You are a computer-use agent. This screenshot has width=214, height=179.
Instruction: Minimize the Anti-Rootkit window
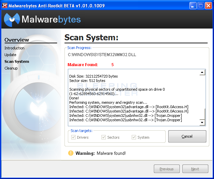coord(193,5)
